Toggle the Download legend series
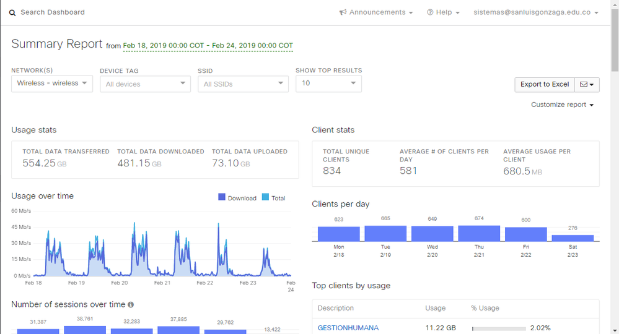The width and height of the screenshot is (619, 334). tap(237, 198)
